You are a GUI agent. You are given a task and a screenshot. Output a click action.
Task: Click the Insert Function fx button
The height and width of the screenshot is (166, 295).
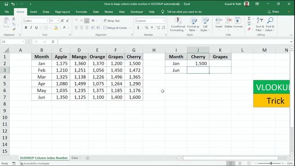click(x=53, y=41)
